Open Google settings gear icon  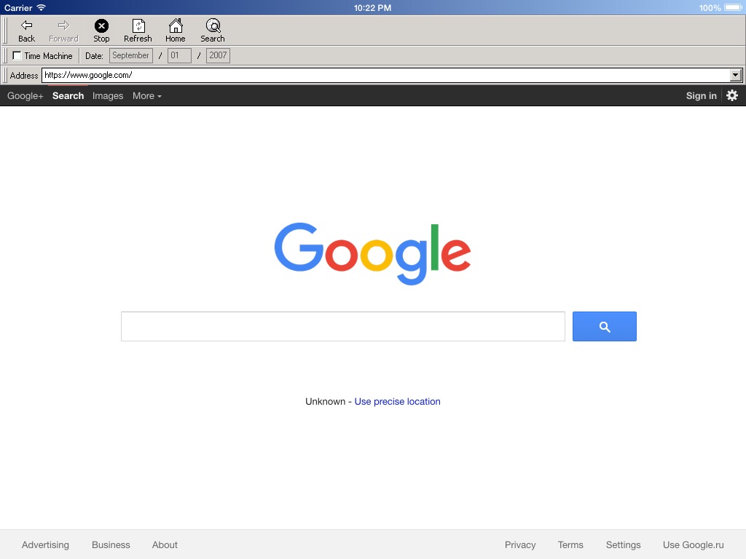[x=732, y=95]
